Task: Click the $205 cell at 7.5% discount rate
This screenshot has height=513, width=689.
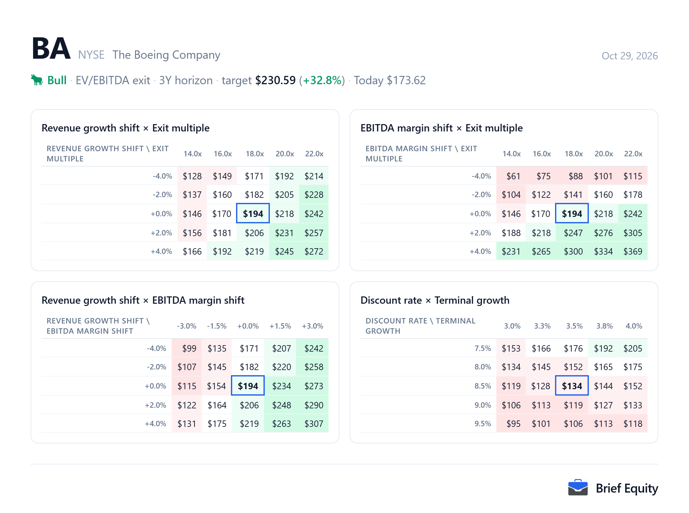Action: (x=633, y=348)
